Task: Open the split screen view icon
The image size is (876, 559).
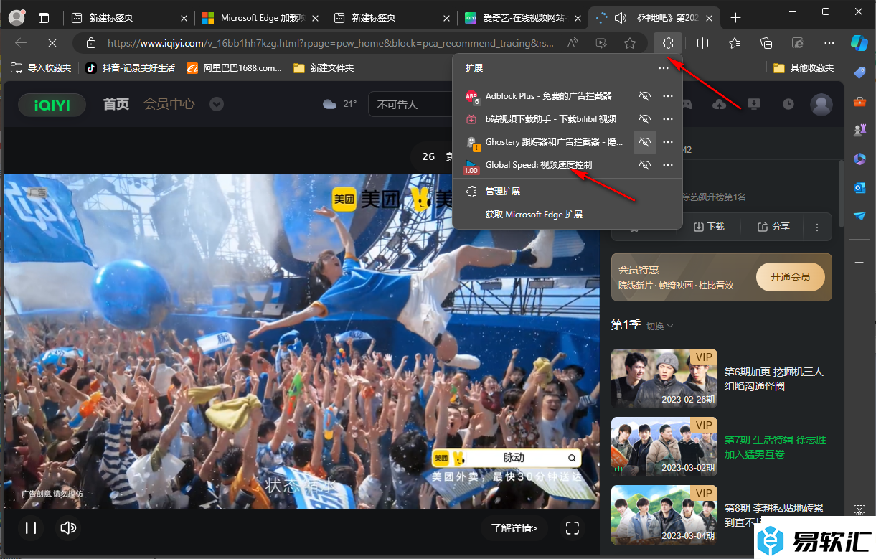Action: coord(703,43)
